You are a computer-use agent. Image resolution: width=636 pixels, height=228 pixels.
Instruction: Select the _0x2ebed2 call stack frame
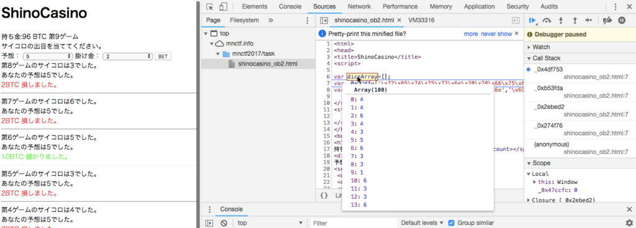coord(579,111)
